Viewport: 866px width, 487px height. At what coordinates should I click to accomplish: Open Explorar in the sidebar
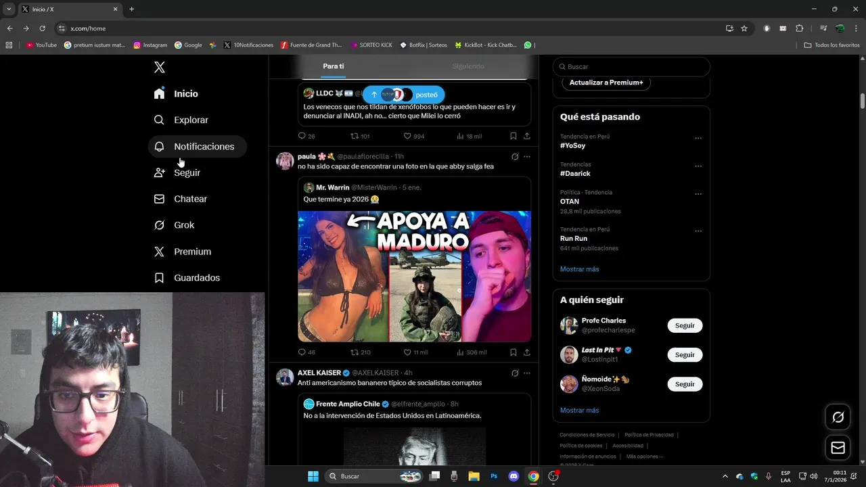coord(182,120)
